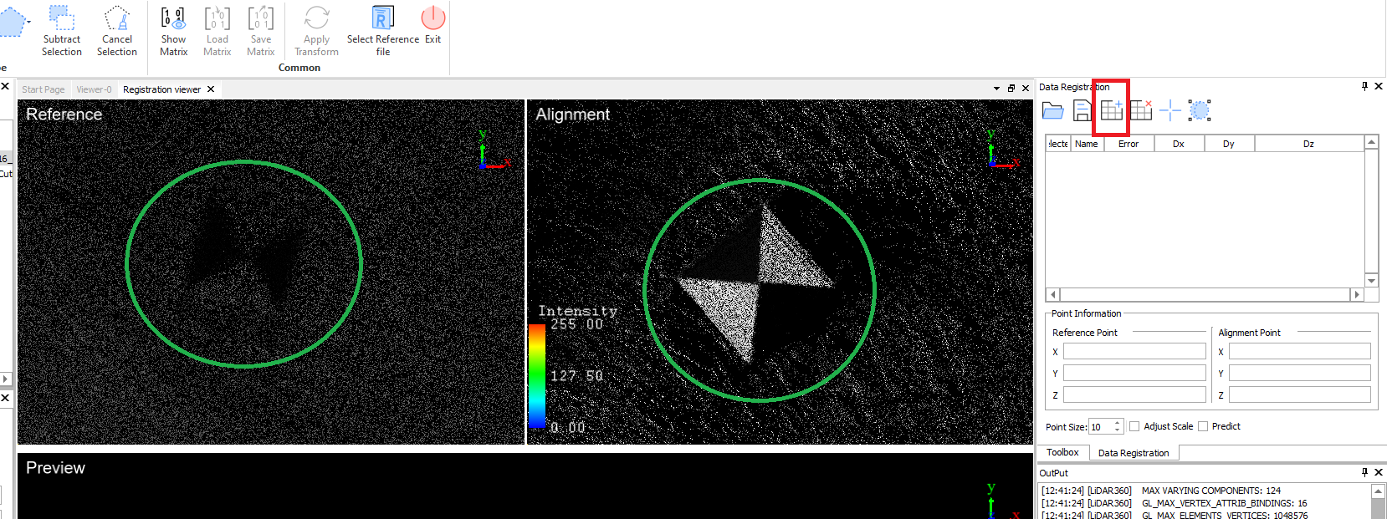Click the delete table row red-x icon

click(1141, 109)
